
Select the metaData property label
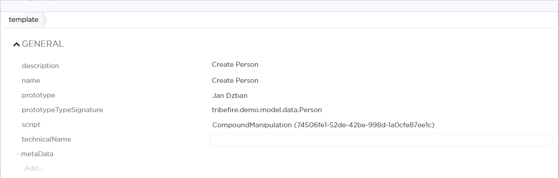pos(37,154)
